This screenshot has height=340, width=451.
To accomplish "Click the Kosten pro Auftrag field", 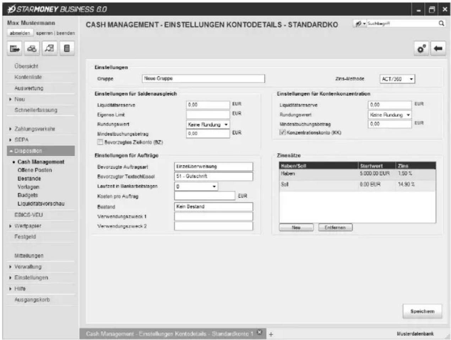I will [205, 196].
